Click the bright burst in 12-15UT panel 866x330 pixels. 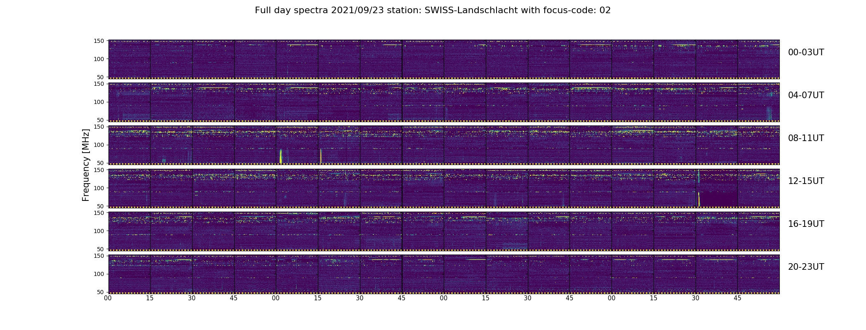(x=699, y=199)
